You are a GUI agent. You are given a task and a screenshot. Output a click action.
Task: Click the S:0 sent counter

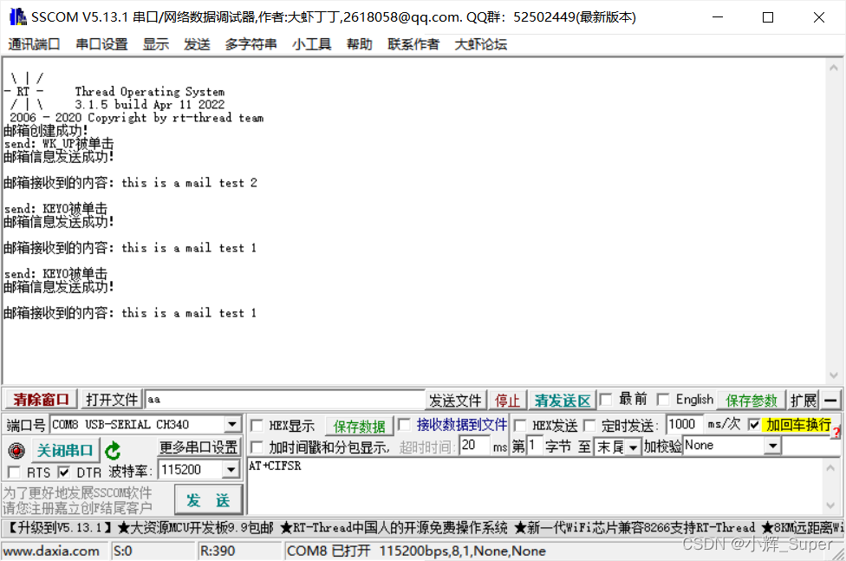(x=123, y=551)
